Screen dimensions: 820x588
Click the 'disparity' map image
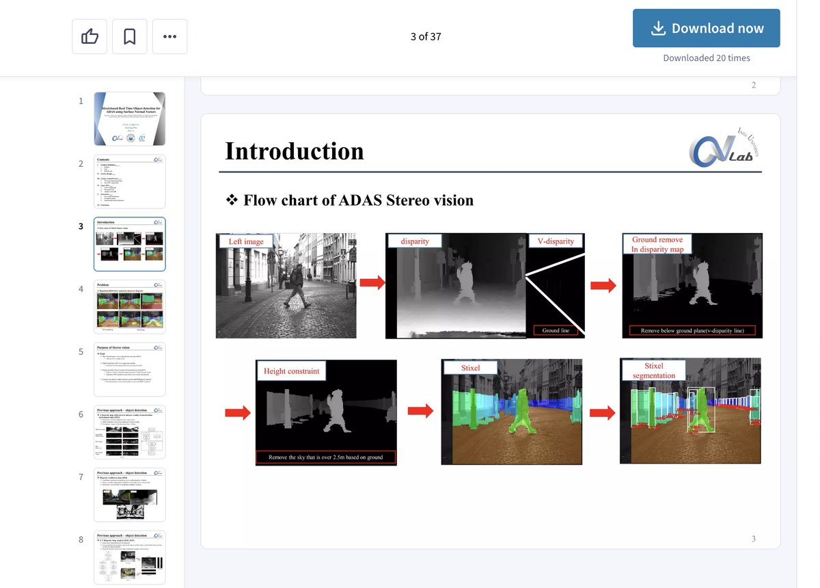(x=456, y=285)
